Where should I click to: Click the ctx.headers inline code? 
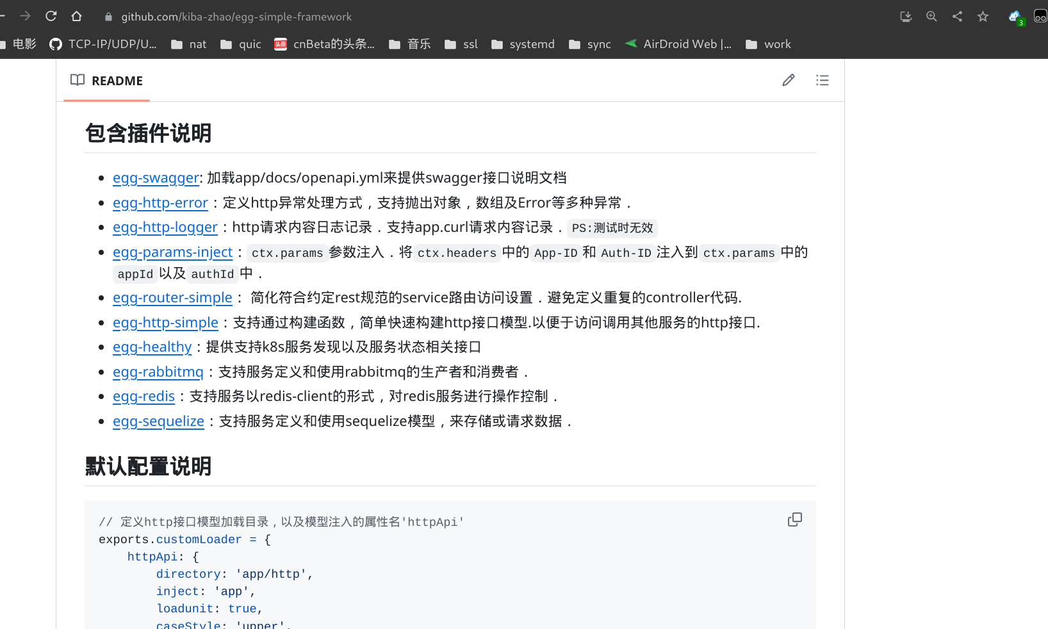tap(457, 253)
